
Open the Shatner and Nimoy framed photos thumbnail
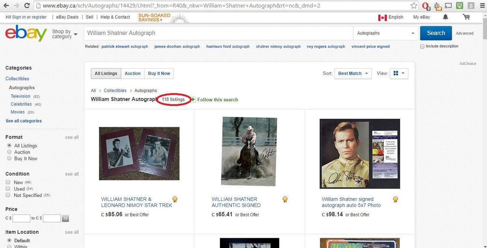pos(139,154)
